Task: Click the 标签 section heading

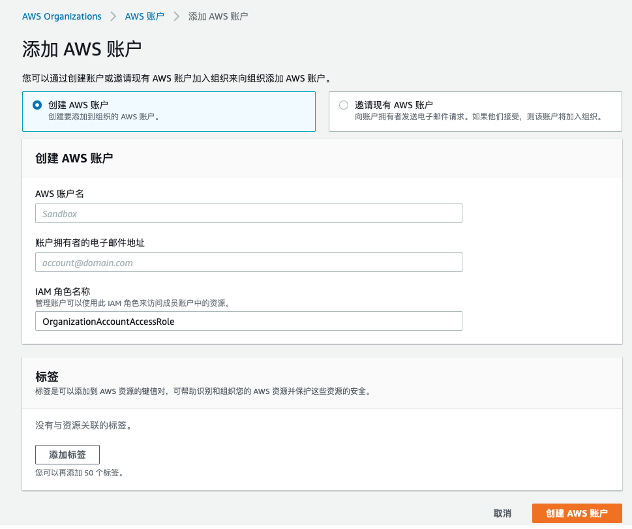Action: click(47, 376)
